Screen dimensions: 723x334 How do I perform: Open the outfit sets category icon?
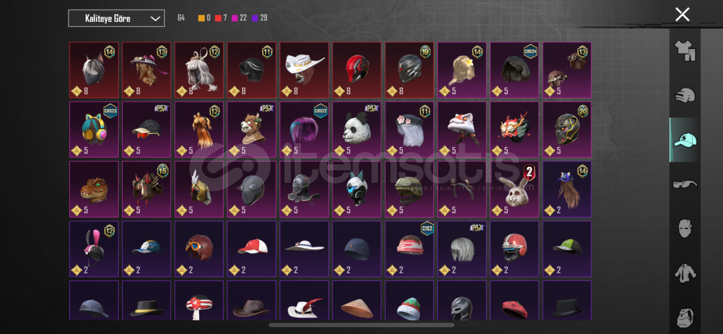[x=685, y=51]
